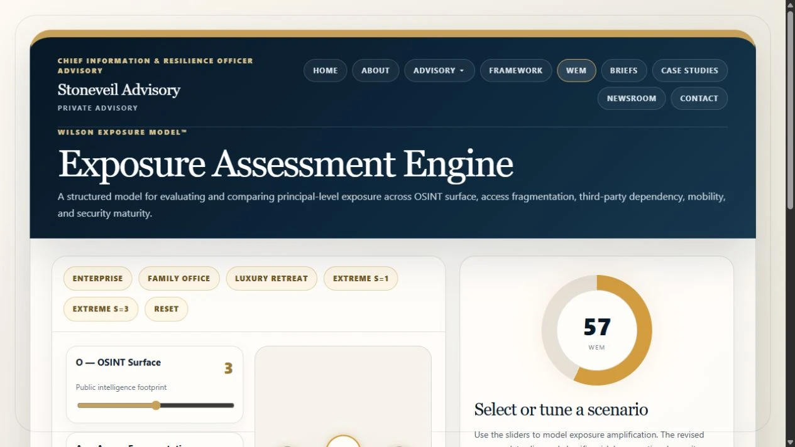Screen dimensions: 795x447
Task: Reset the scenario sliders
Action: point(167,309)
